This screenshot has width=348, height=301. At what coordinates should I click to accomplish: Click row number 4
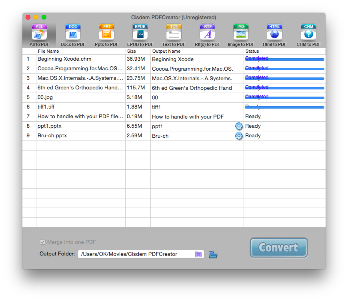click(28, 87)
